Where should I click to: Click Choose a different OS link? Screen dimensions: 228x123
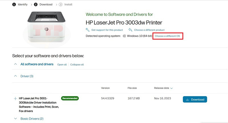(167, 36)
